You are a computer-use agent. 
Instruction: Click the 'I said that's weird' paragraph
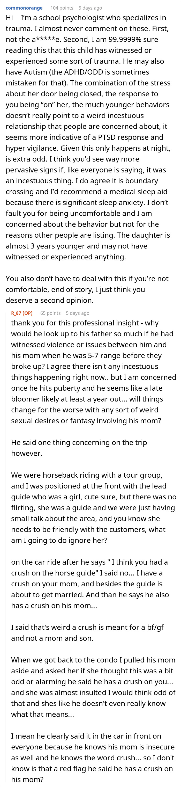coord(87,632)
